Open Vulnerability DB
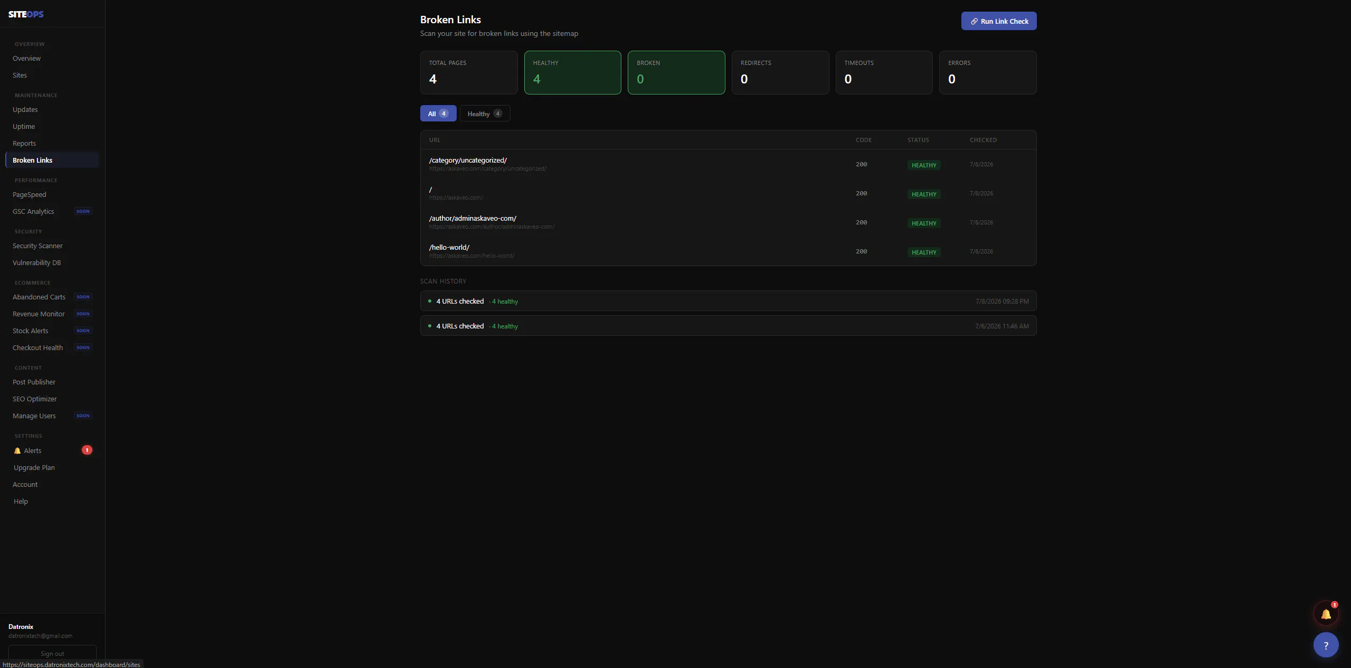The width and height of the screenshot is (1351, 668). click(52, 262)
